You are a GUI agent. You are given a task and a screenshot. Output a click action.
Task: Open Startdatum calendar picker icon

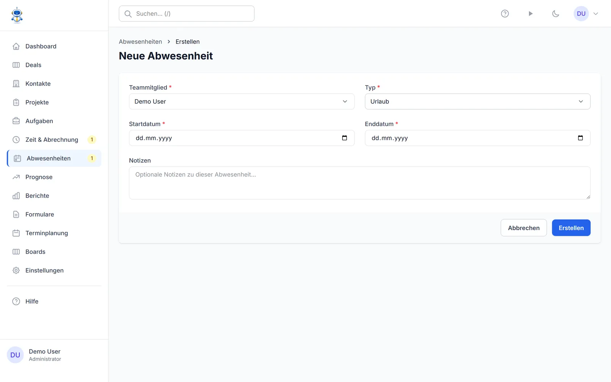(x=344, y=138)
